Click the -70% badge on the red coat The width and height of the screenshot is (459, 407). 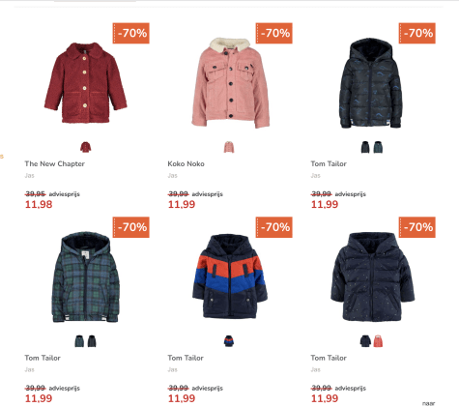[130, 33]
